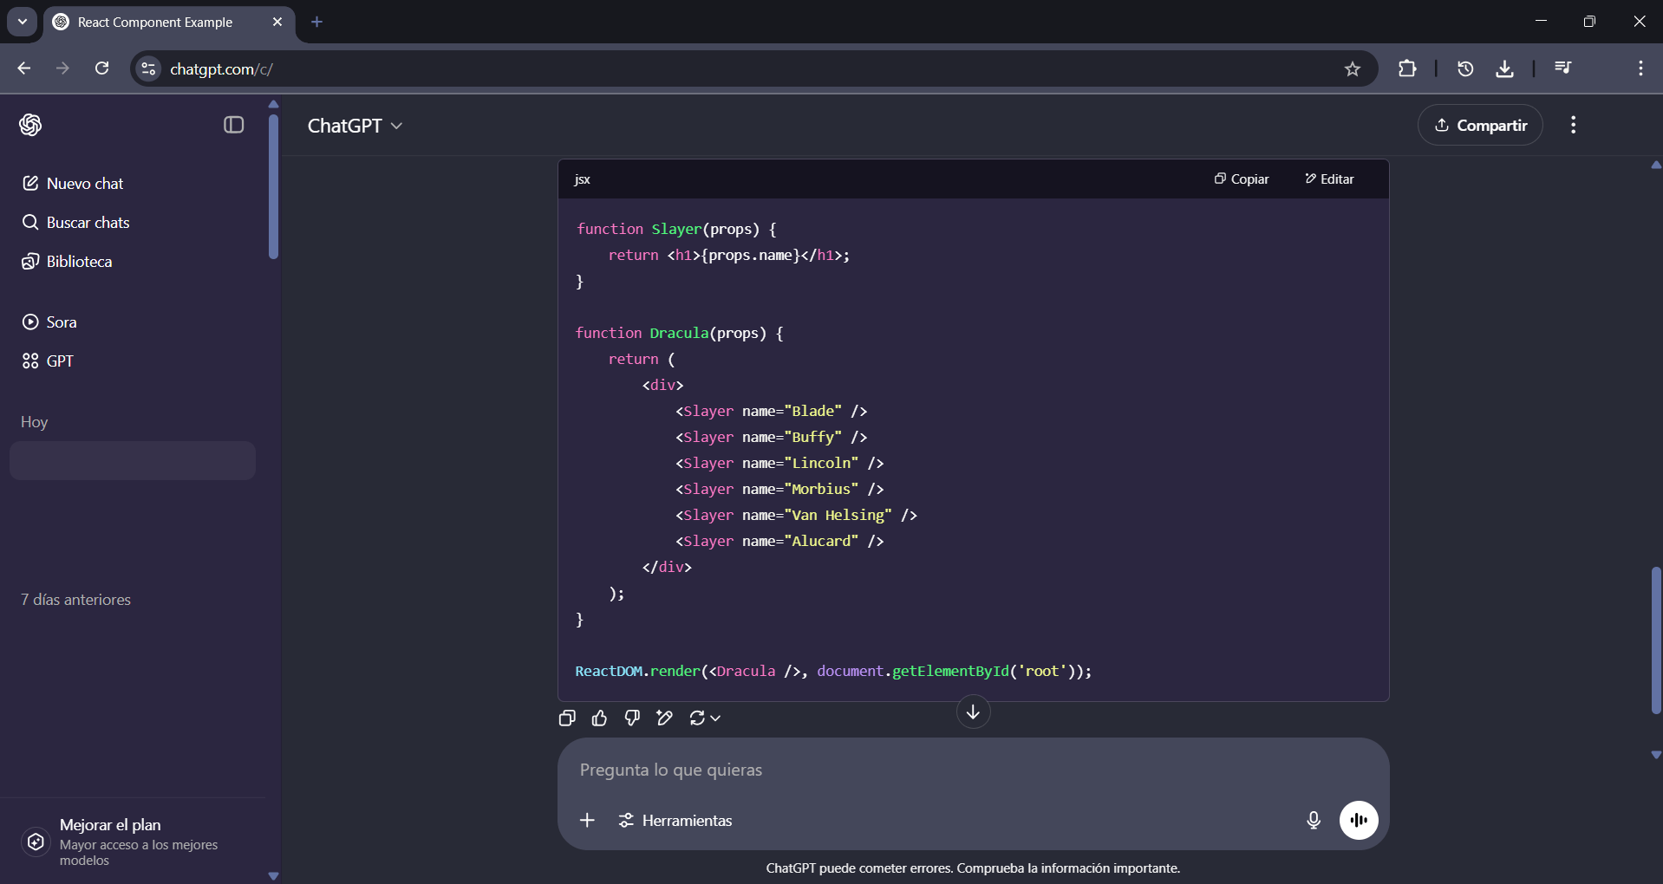The width and height of the screenshot is (1663, 884).
Task: Attach a file using the plus icon
Action: (x=587, y=821)
